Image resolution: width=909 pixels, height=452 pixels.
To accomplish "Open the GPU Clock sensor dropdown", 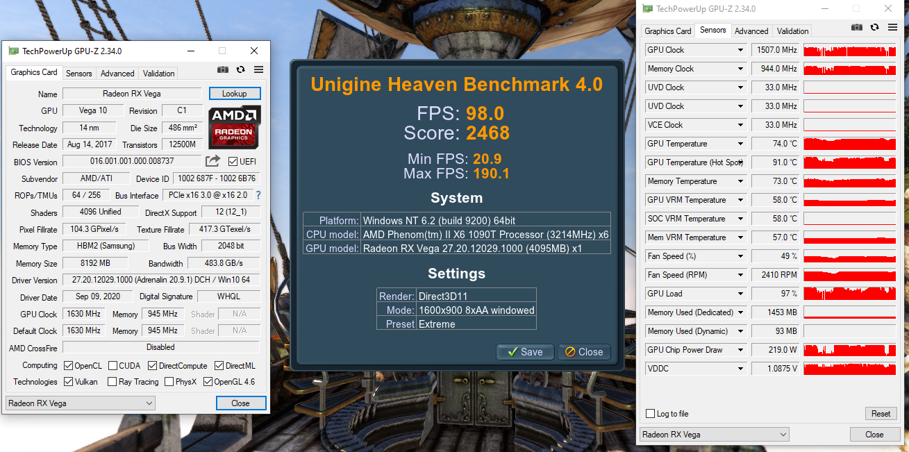I will tap(741, 50).
